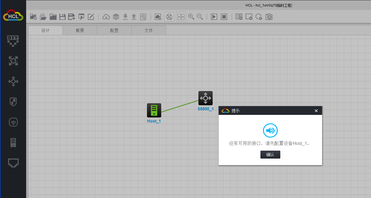This screenshot has width=371, height=198.
Task: Click the dialog message about Host_1
Action: click(x=270, y=144)
